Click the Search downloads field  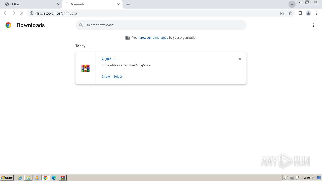click(x=161, y=25)
